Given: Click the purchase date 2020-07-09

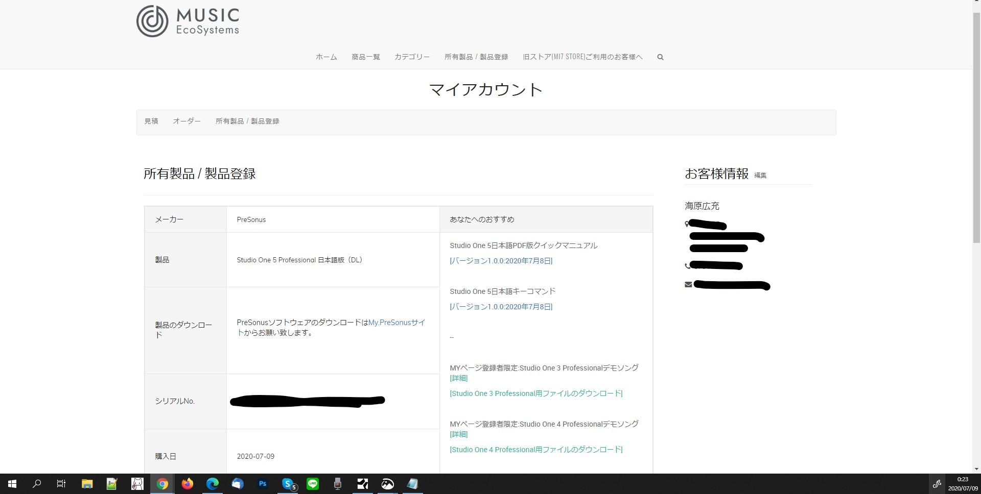Looking at the screenshot, I should [255, 456].
